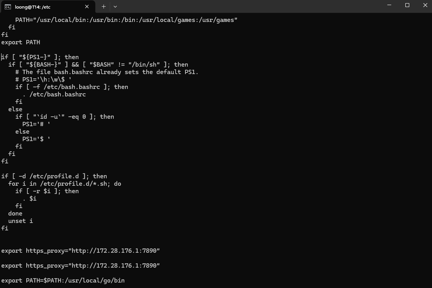432x288 pixels.
Task: Place cursor on the 'export PATH' line
Action: 21,42
